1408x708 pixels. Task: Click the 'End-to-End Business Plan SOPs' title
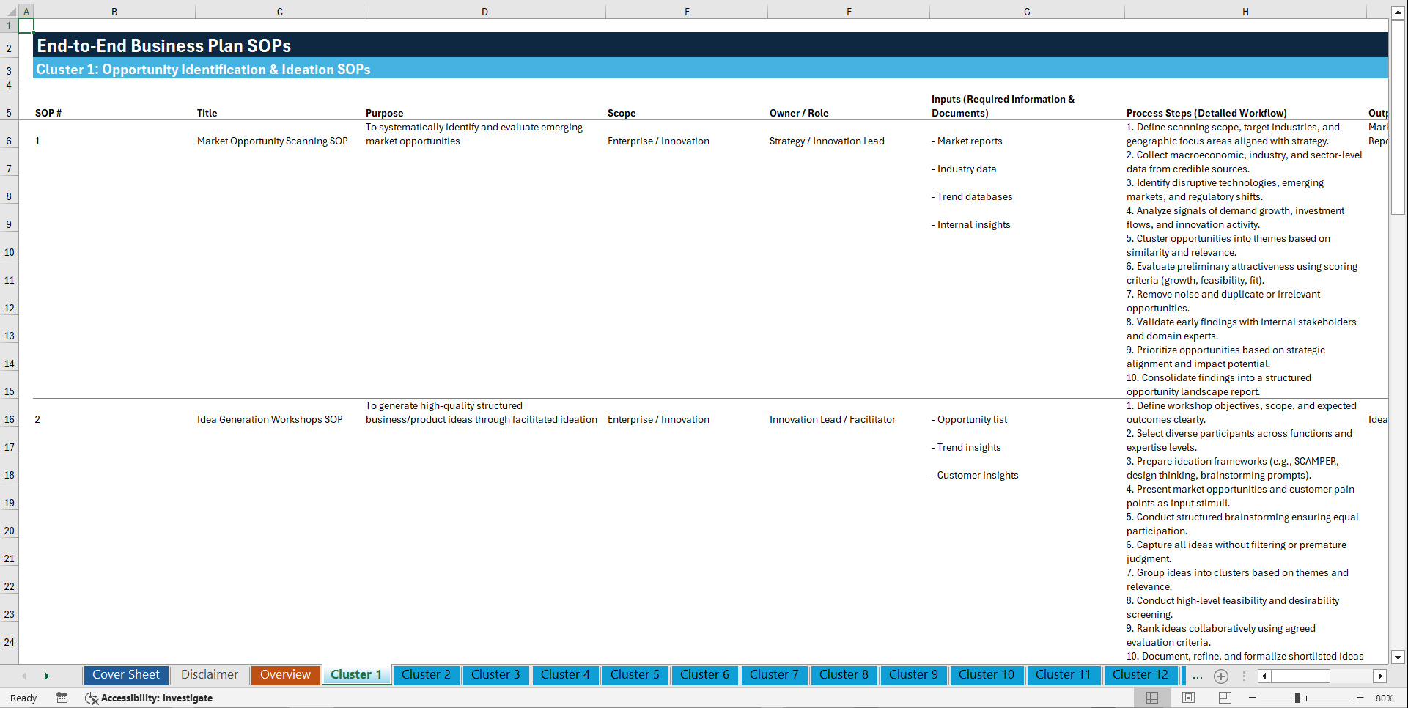(164, 45)
